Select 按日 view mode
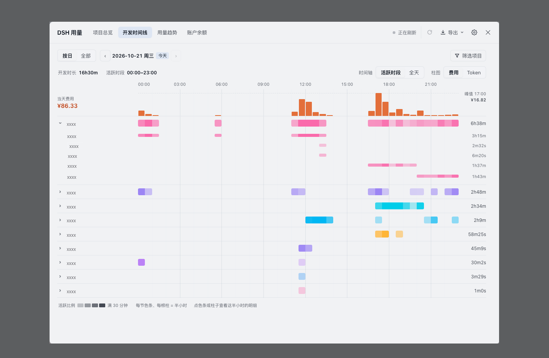Viewport: 549px width, 358px height. click(x=67, y=56)
